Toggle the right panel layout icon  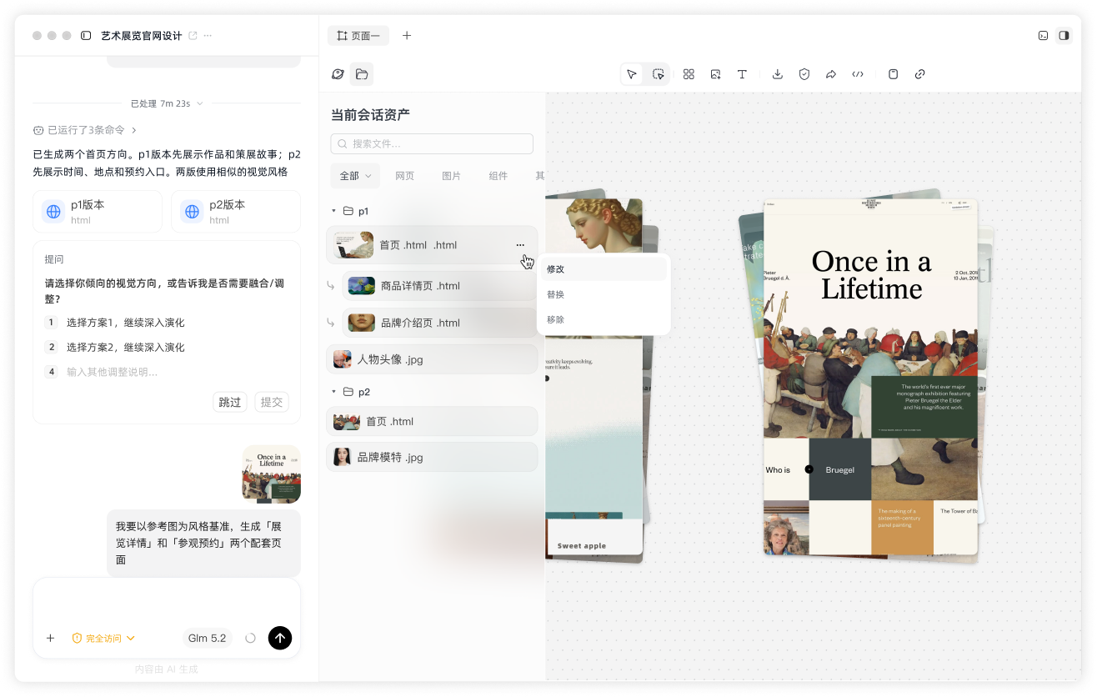(1064, 35)
